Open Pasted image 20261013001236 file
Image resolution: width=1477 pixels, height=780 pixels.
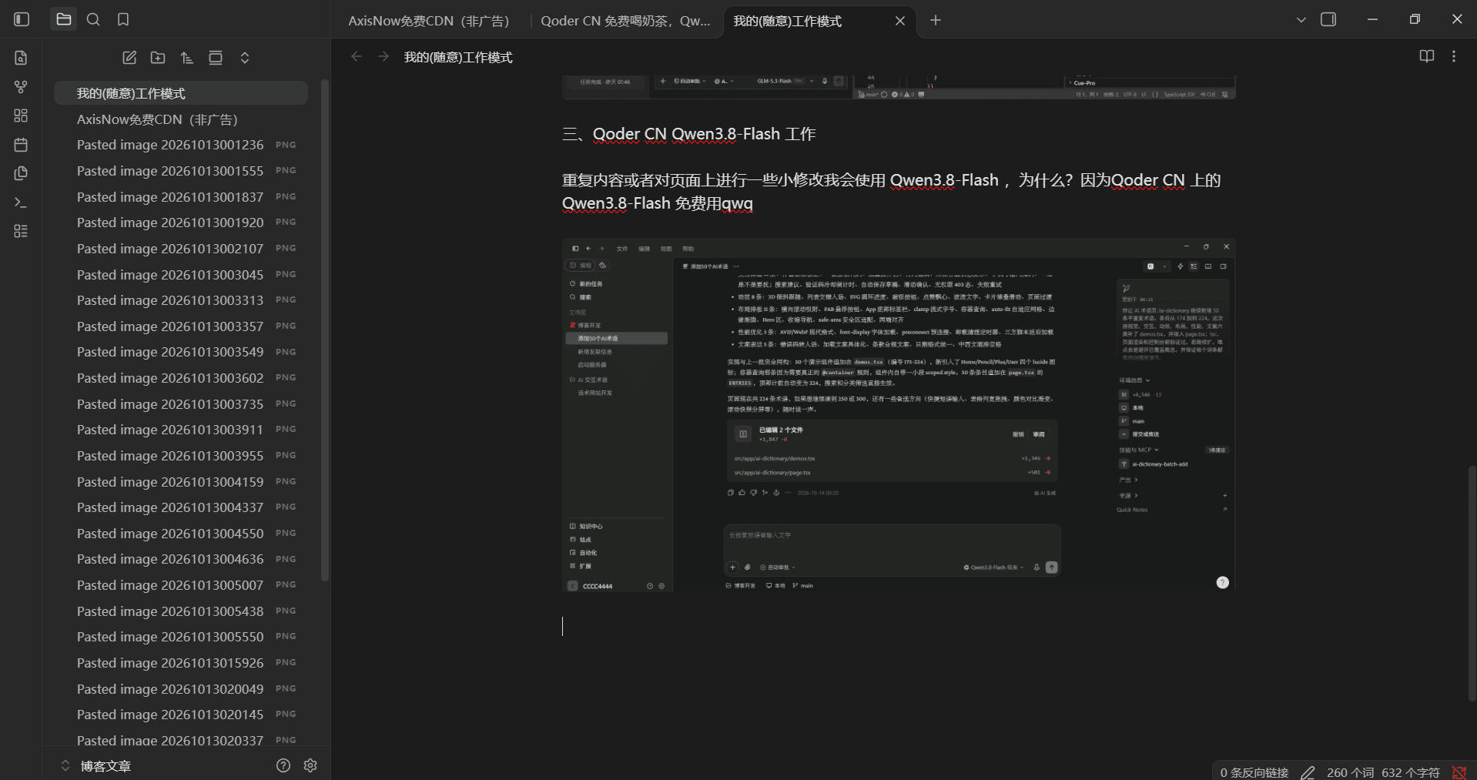click(181, 145)
